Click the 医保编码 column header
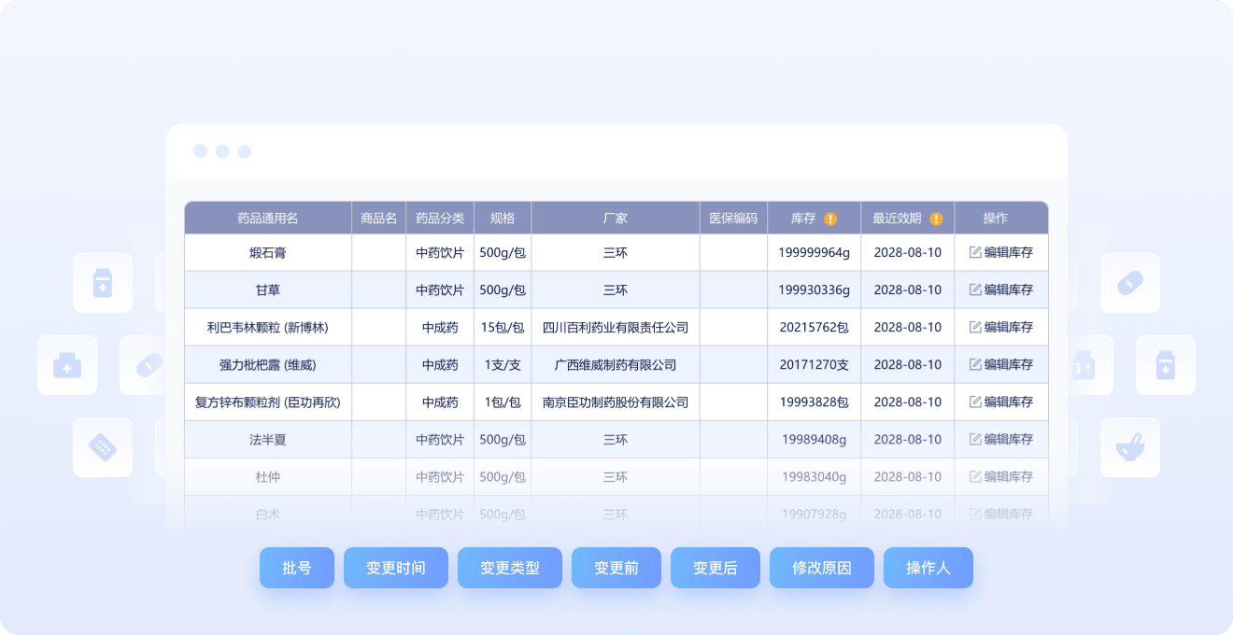 click(733, 219)
